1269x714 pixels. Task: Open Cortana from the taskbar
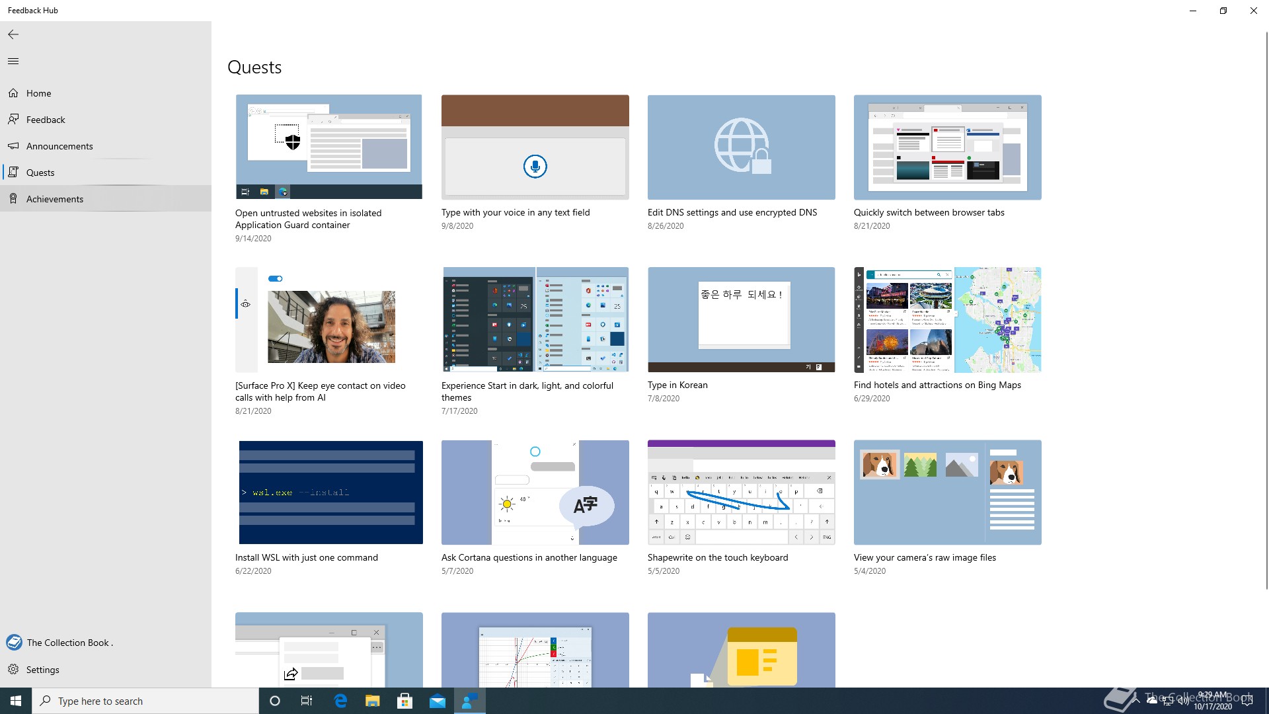tap(275, 701)
